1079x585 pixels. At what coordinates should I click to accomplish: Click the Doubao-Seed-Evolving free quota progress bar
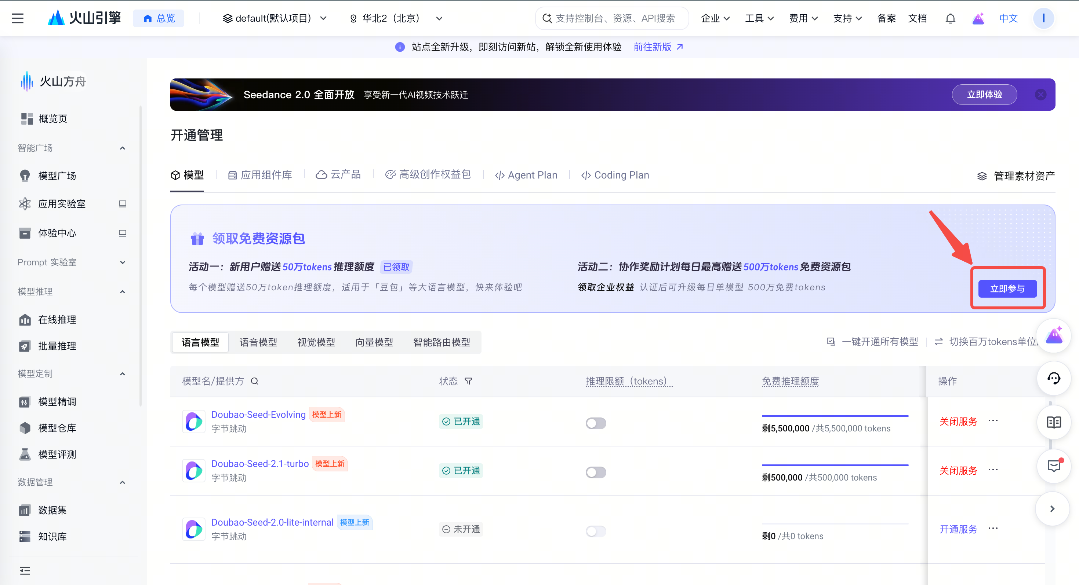click(835, 416)
